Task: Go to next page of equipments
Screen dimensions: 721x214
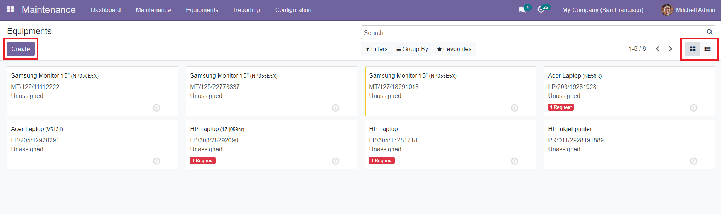Action: (x=670, y=49)
